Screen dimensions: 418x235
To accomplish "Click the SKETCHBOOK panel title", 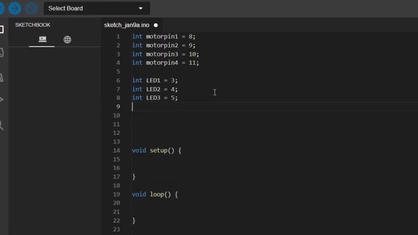I will click(x=33, y=25).
